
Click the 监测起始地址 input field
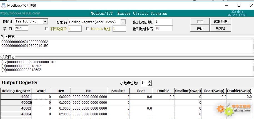(164, 22)
